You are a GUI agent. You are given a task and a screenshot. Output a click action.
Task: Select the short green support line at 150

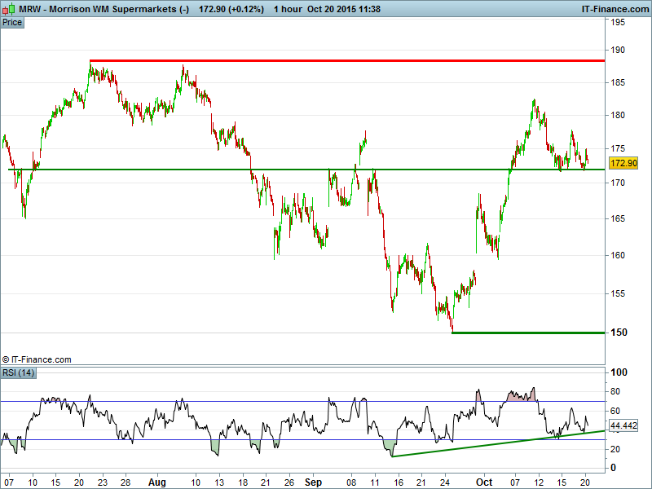pyautogui.click(x=528, y=333)
